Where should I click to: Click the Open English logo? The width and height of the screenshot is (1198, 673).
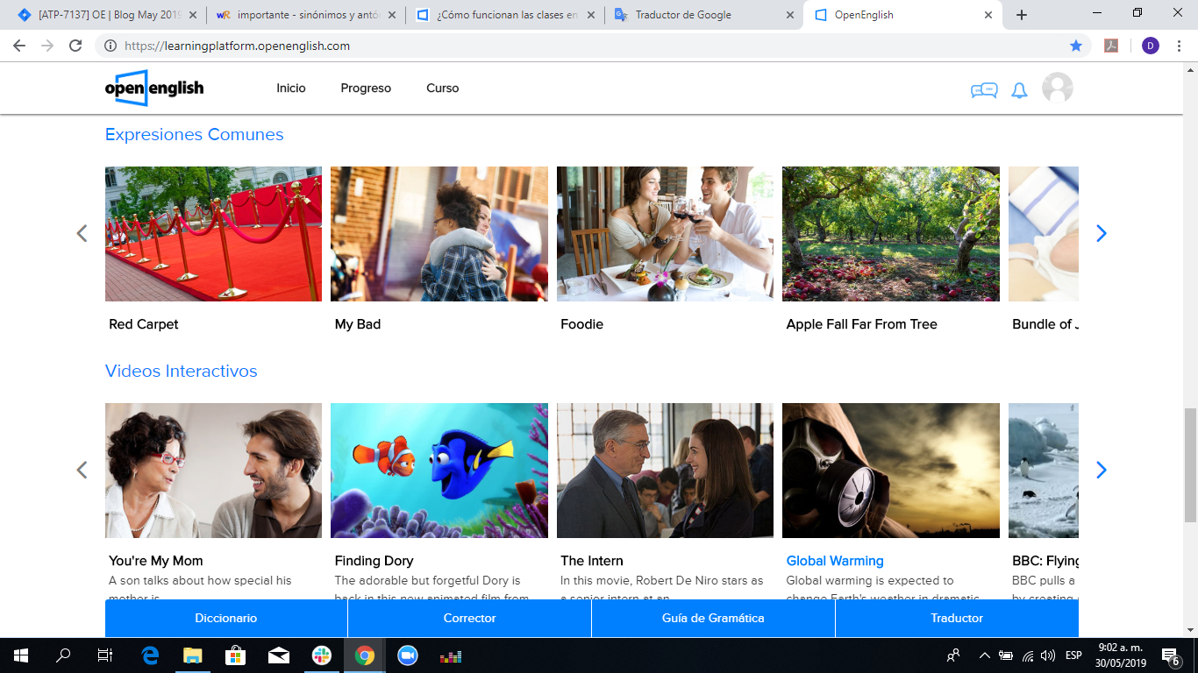tap(154, 88)
